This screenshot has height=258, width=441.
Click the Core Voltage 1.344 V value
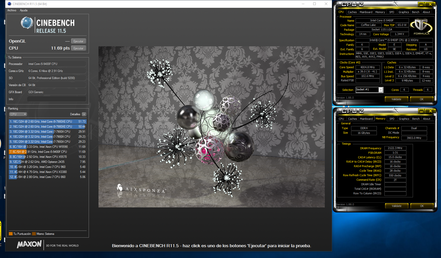(399, 34)
